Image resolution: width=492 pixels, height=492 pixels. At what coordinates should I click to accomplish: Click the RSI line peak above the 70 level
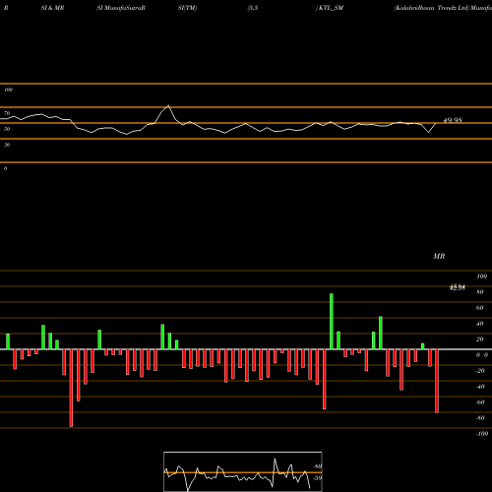[x=168, y=106]
